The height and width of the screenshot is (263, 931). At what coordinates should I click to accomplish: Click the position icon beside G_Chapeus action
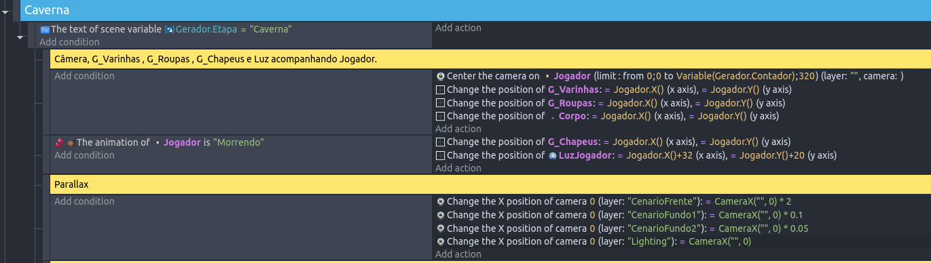pyautogui.click(x=440, y=142)
